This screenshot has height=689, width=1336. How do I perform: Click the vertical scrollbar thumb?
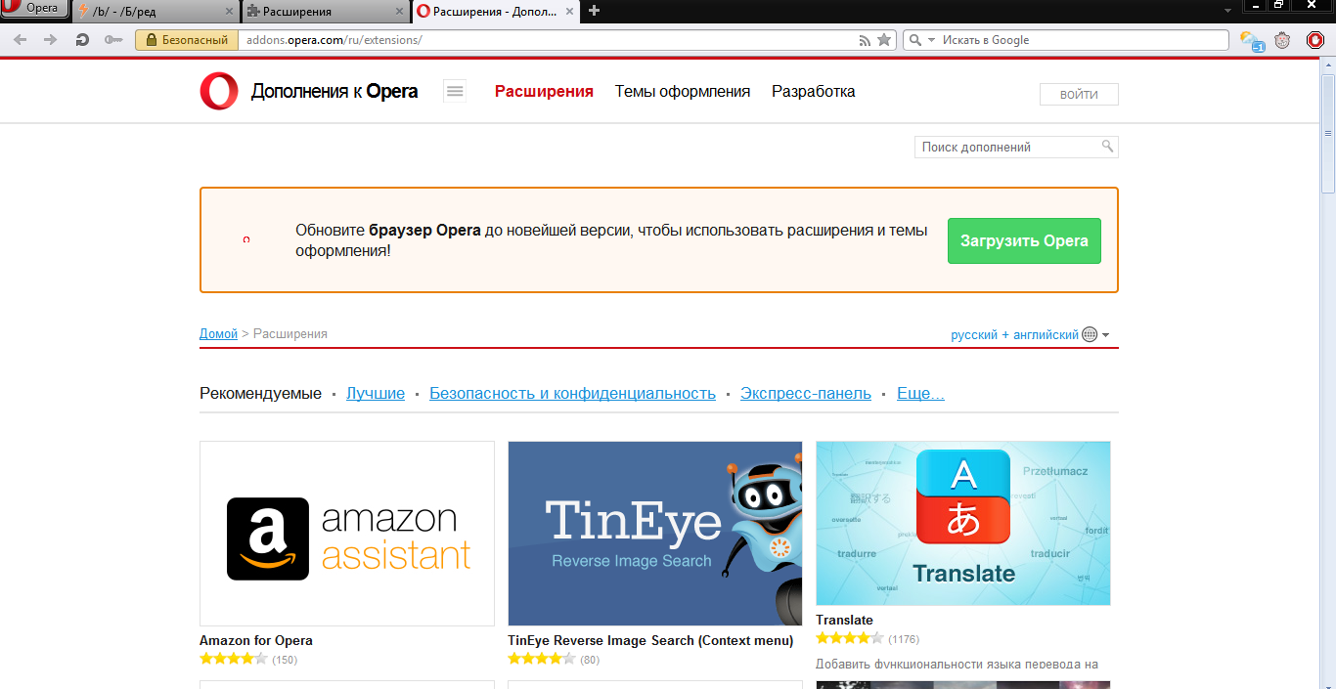[x=1328, y=133]
